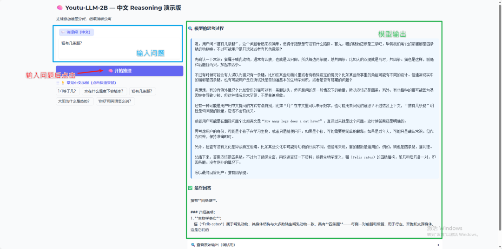
Task: Click the paragraph starting '总结下来，答案应该是四条腿'
Action: [x=315, y=160]
